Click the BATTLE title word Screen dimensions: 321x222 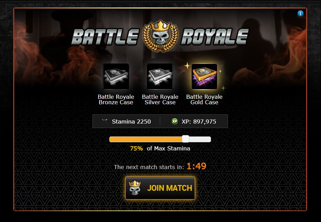point(105,37)
